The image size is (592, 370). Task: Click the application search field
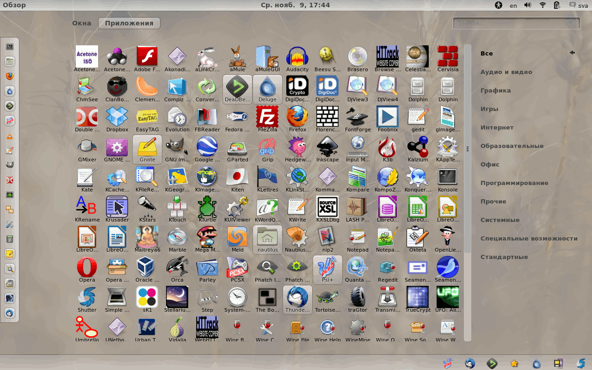(516, 23)
